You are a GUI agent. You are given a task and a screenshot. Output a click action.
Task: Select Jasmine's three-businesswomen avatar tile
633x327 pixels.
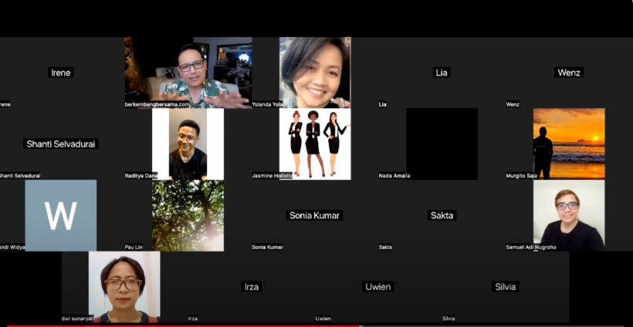(x=315, y=143)
